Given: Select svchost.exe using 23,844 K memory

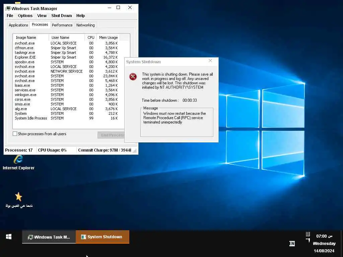Looking at the screenshot, I should click(66, 76).
